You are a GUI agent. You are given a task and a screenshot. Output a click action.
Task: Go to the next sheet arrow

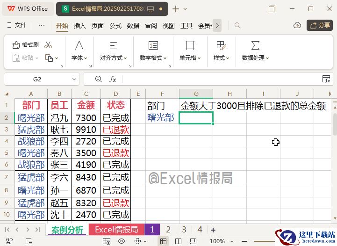pyautogui.click(x=28, y=230)
